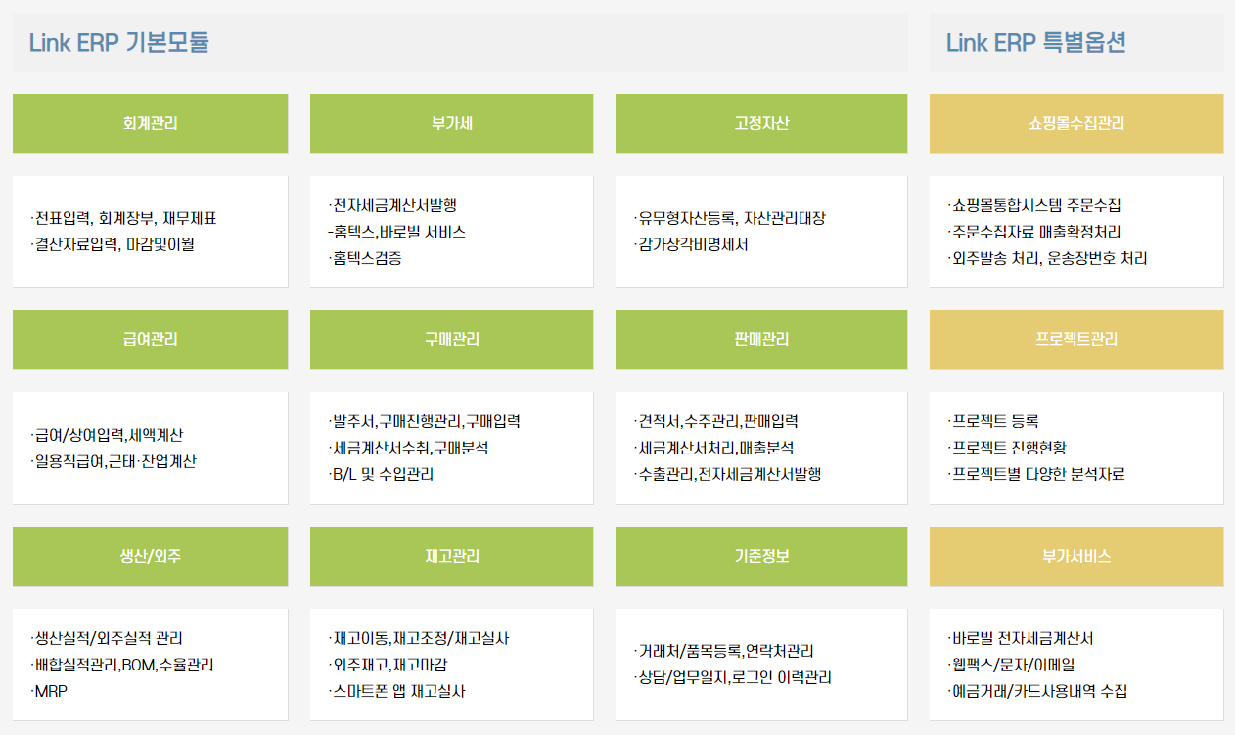Select the 웹팩스/문자/이메일 line

click(x=1011, y=665)
